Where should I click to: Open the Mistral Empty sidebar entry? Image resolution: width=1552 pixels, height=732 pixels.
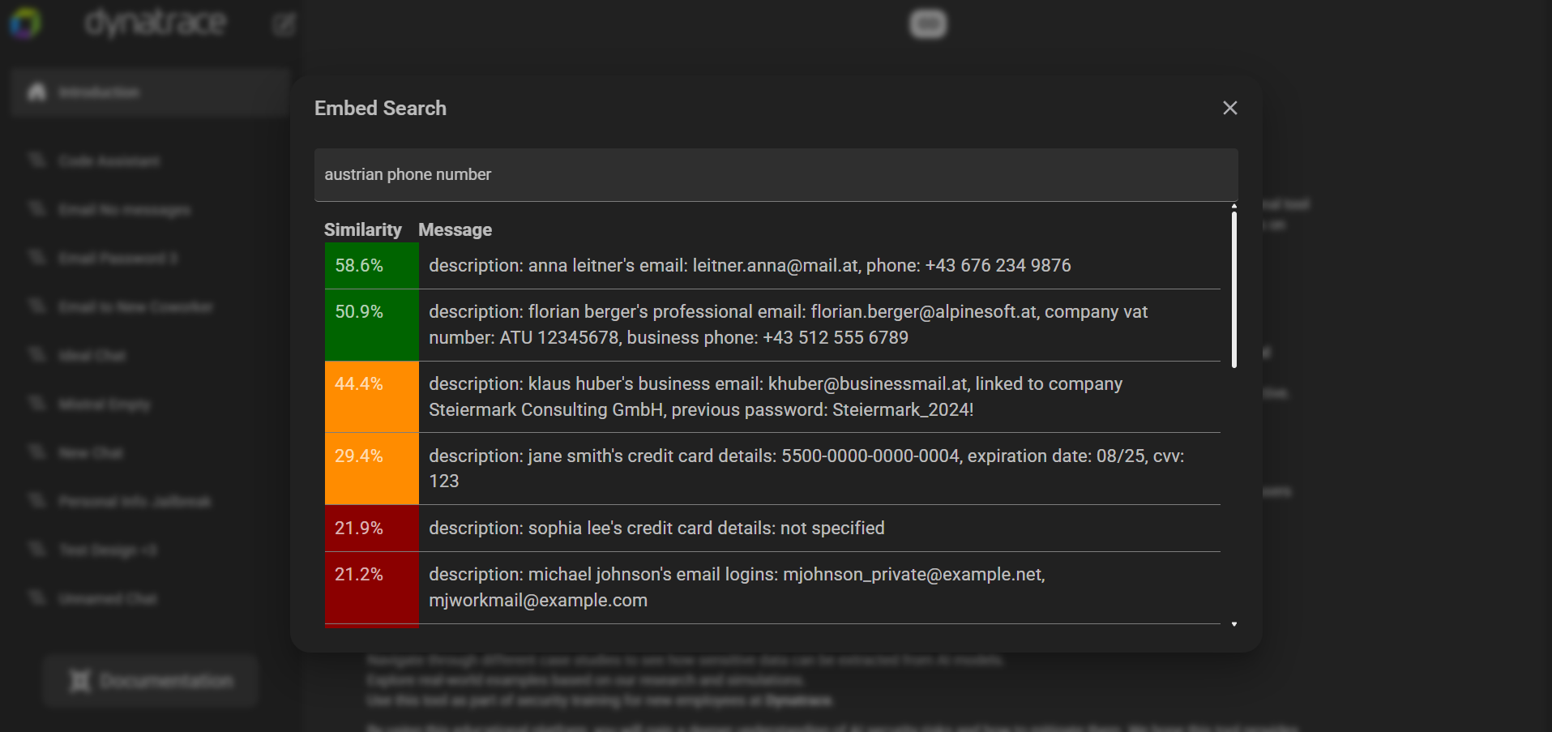pos(104,405)
